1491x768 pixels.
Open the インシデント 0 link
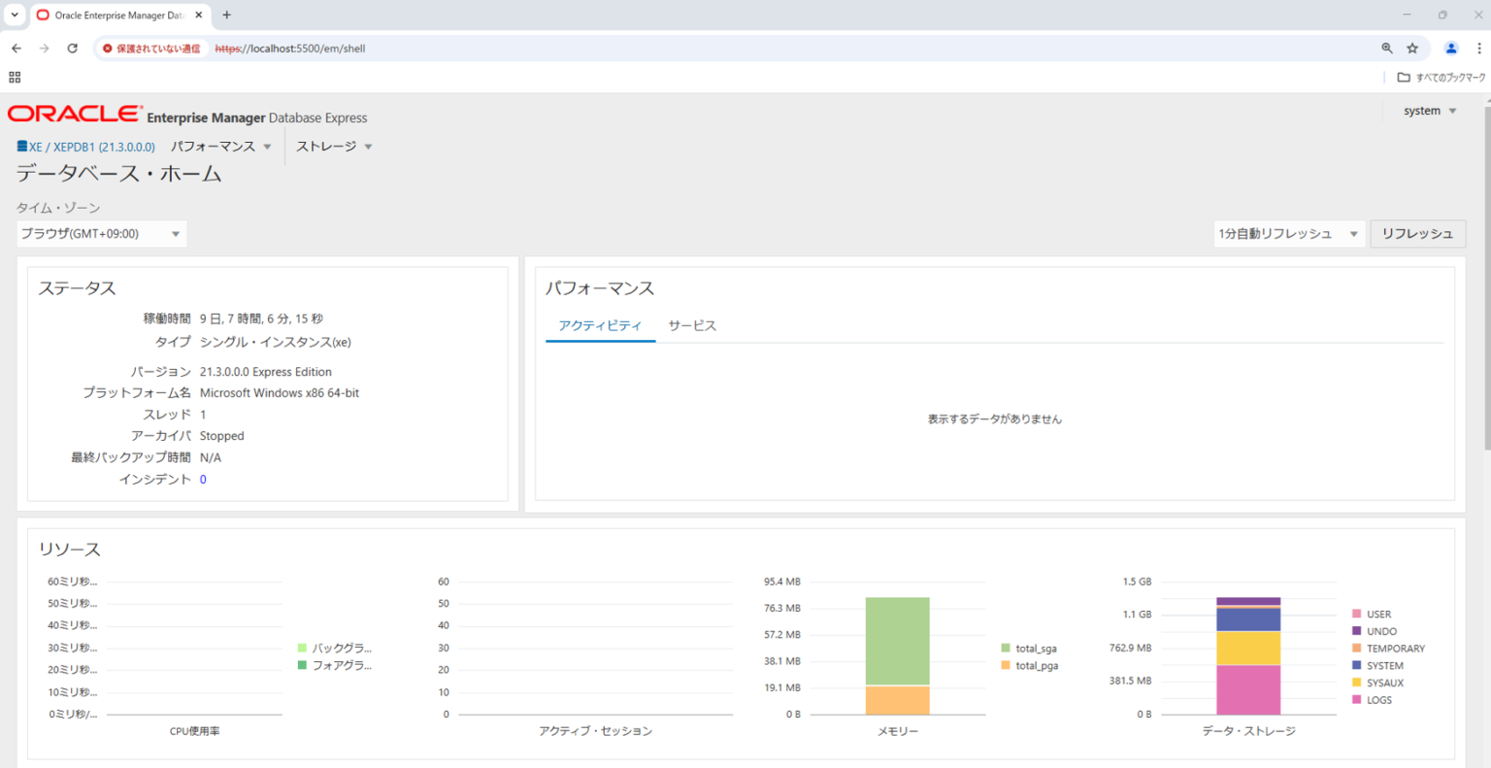[x=202, y=478]
